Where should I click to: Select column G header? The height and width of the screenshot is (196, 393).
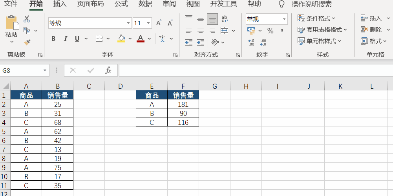coord(214,86)
